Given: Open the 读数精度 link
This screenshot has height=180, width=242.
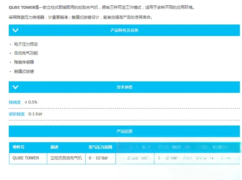Looking at the screenshot, I should coord(17,114).
